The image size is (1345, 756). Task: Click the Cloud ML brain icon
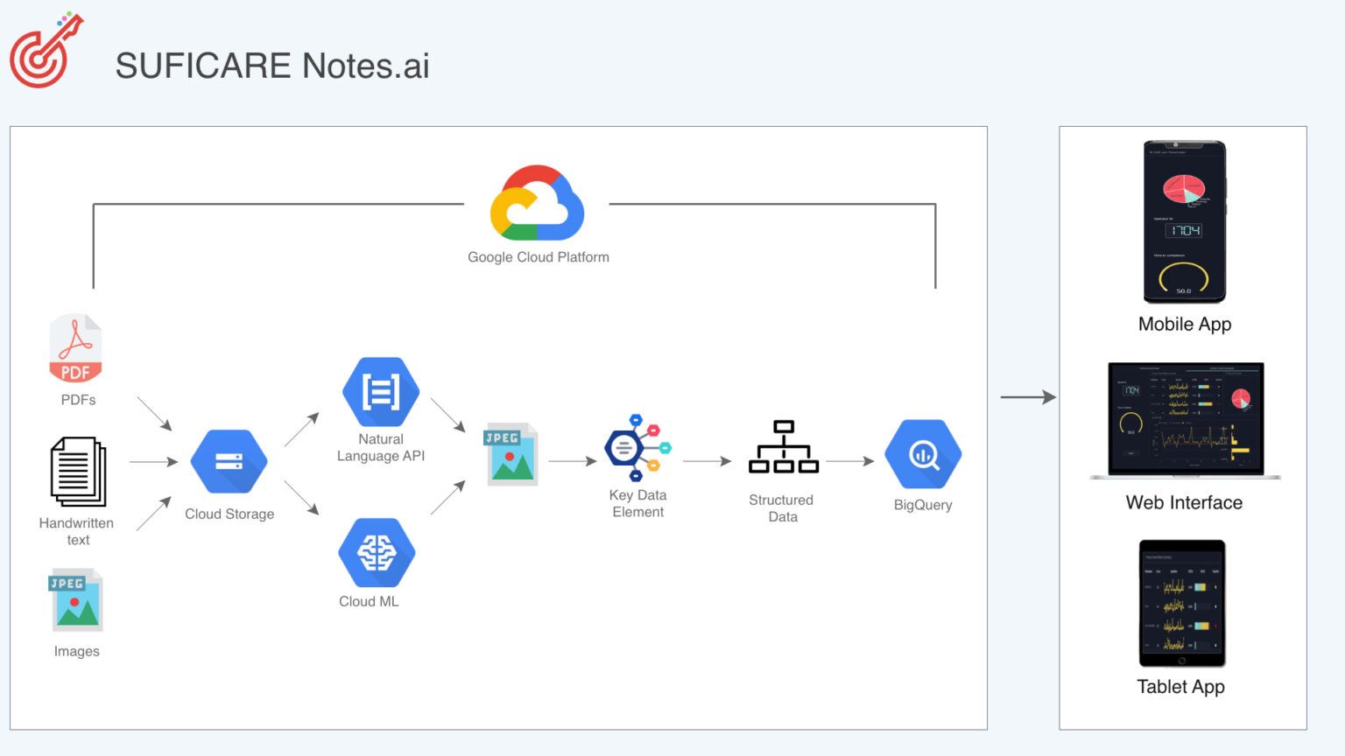377,552
